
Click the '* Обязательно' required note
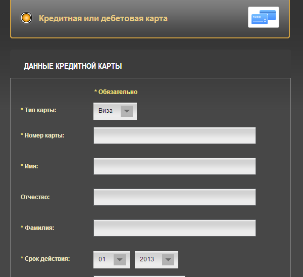(x=116, y=92)
